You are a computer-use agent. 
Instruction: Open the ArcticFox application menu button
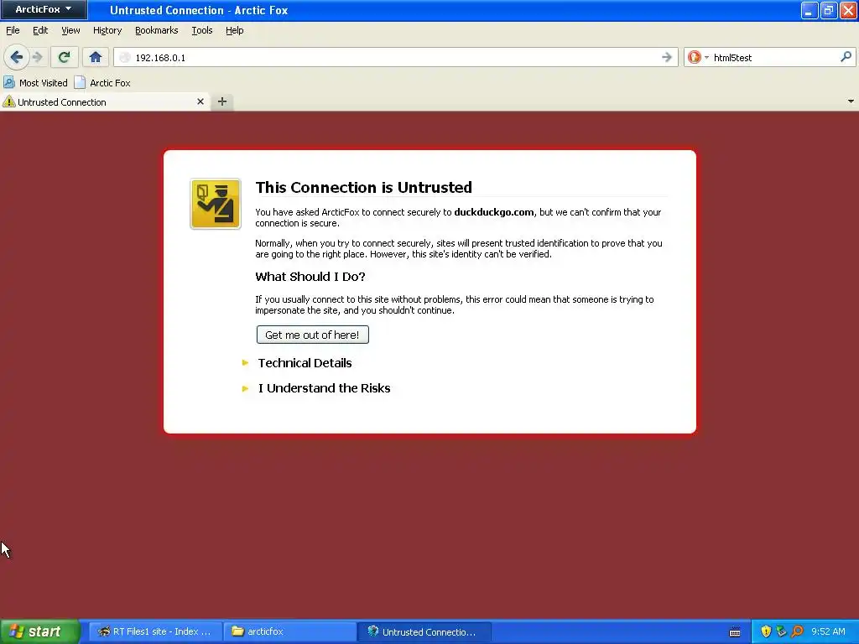[x=44, y=9]
